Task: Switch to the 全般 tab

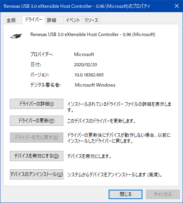Action: (x=13, y=20)
